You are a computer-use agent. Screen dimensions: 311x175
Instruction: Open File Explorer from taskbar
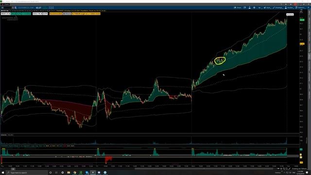(69, 173)
